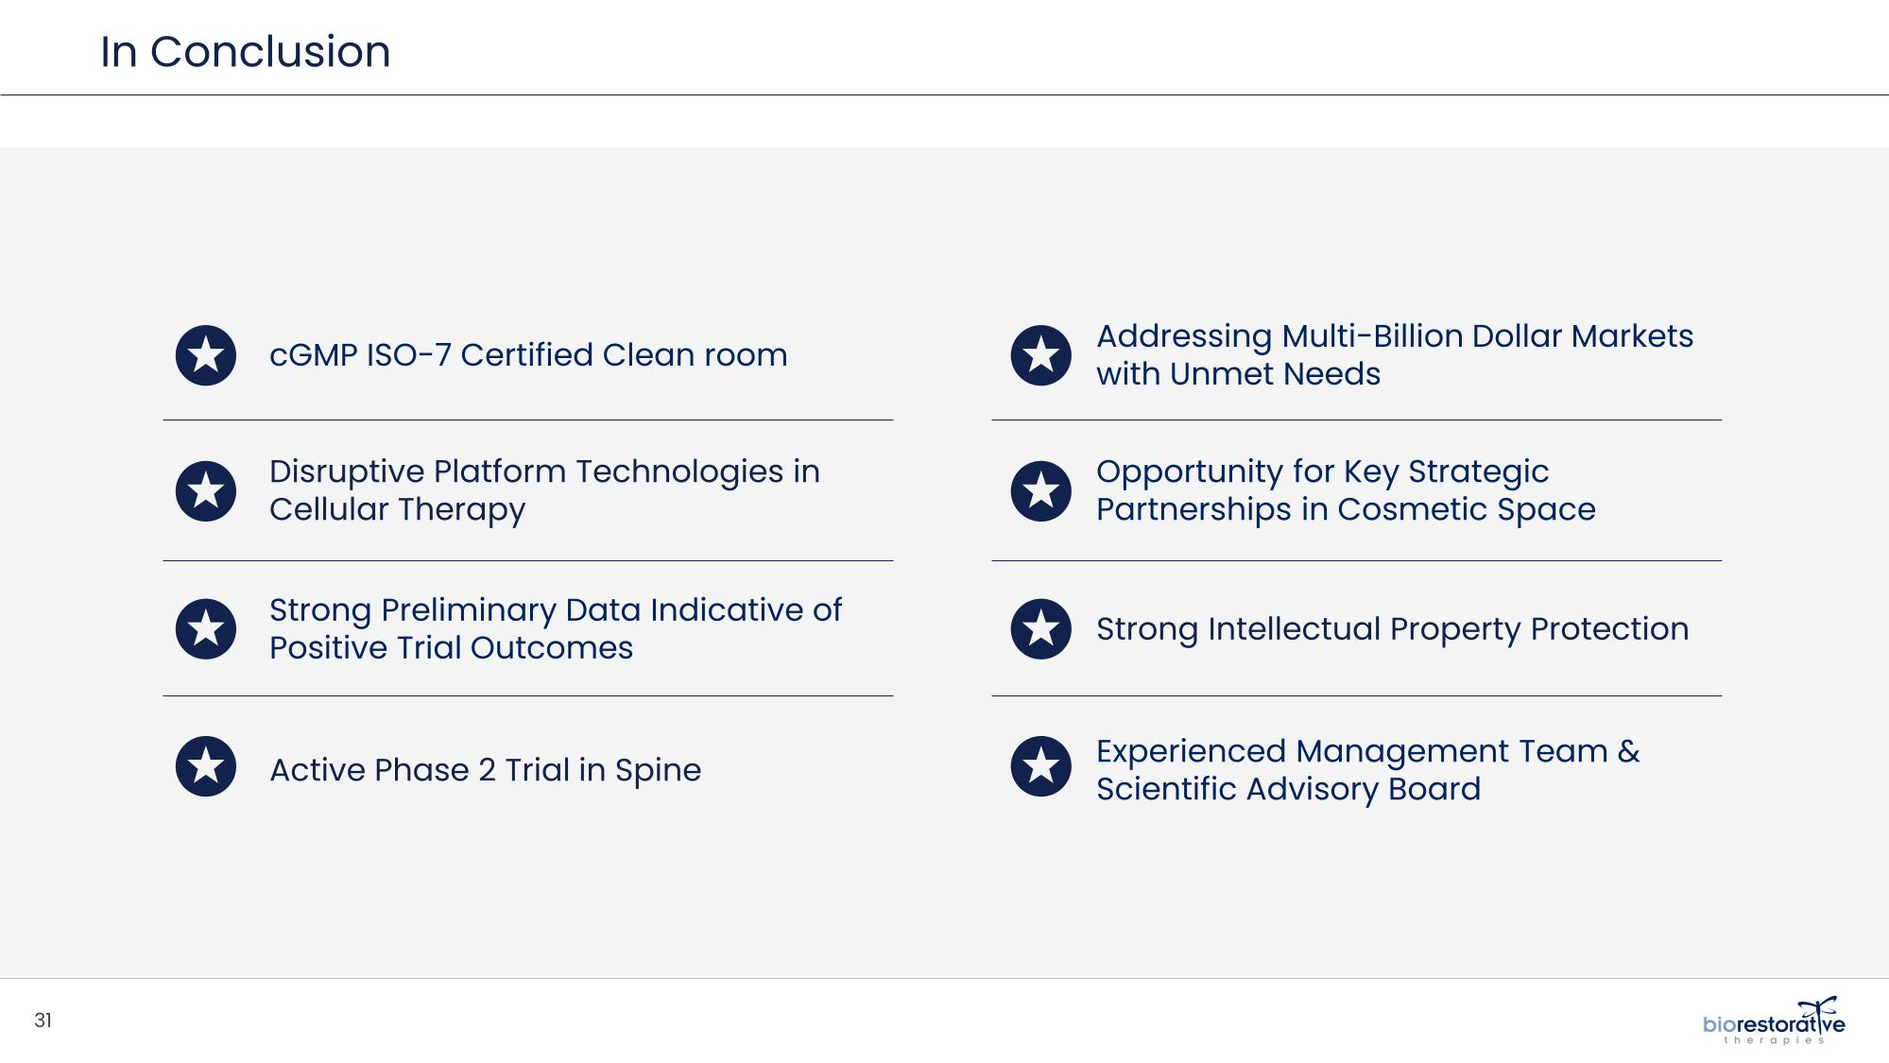Click star icon beside Strong Preliminary Data
Screen dimensions: 1889x1063
tap(206, 629)
